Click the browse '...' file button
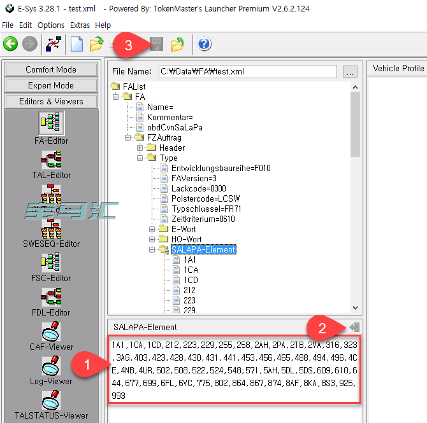 coord(350,72)
